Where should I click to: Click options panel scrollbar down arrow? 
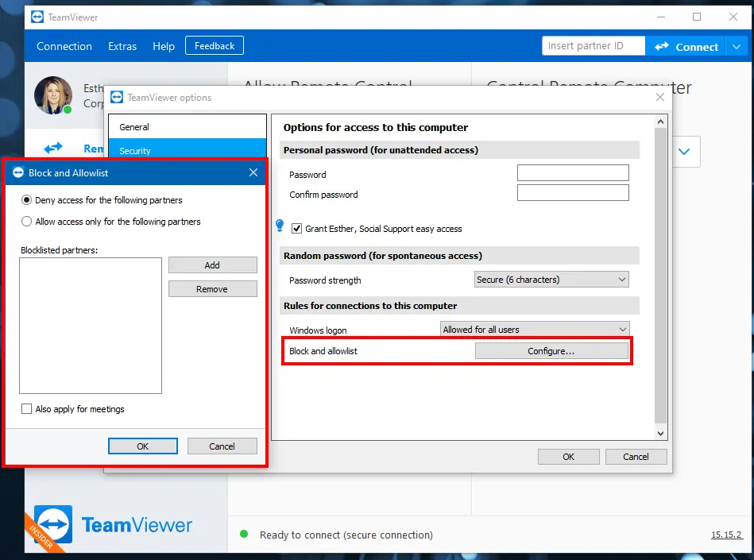coord(661,433)
